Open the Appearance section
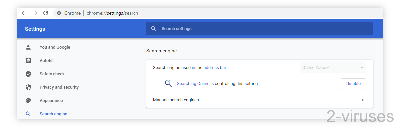Viewport: 400px width, 127px height. coord(51,101)
